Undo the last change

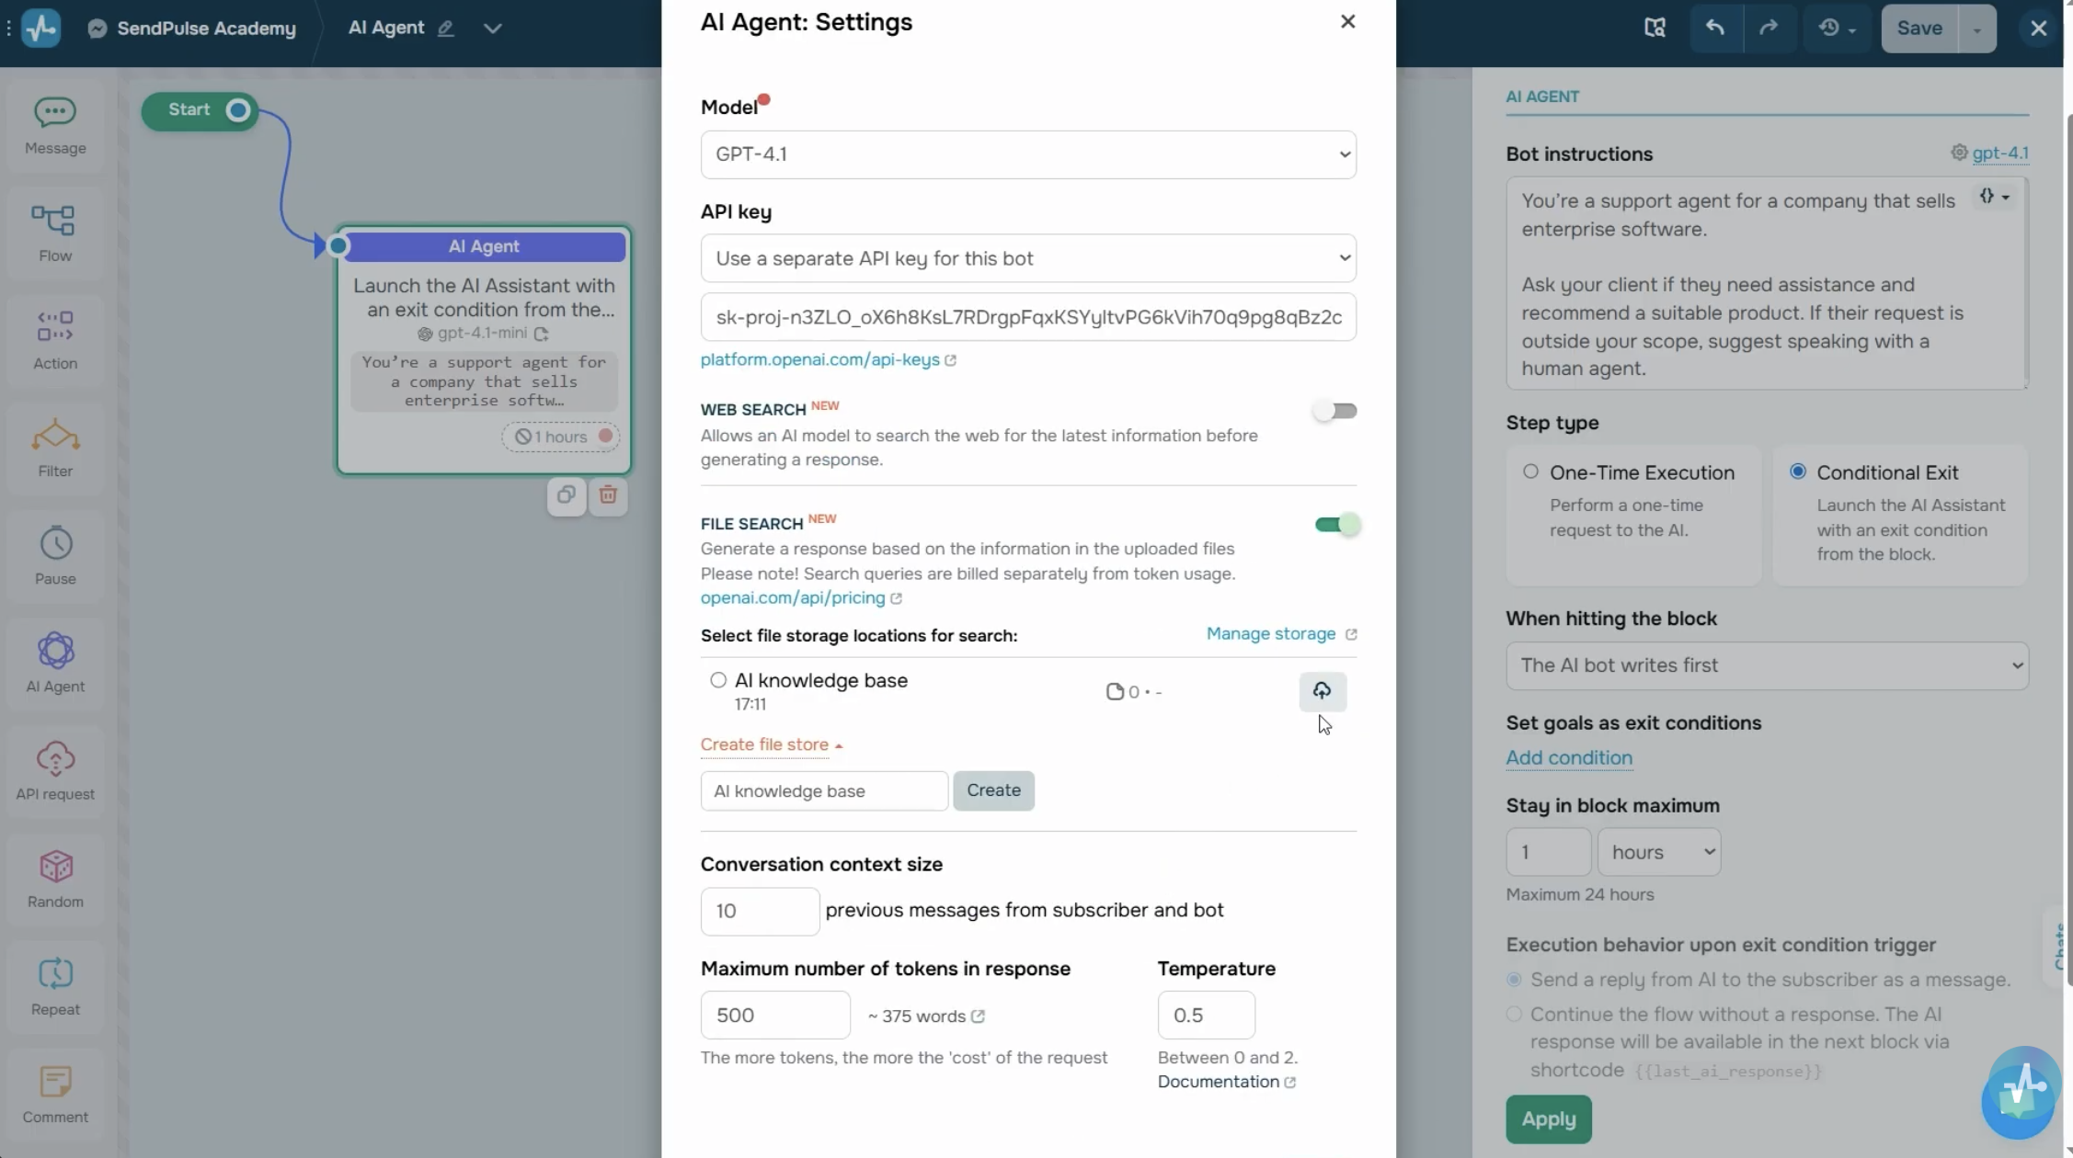[x=1715, y=28]
